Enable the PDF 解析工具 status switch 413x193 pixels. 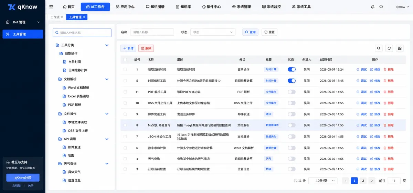pos(292,92)
